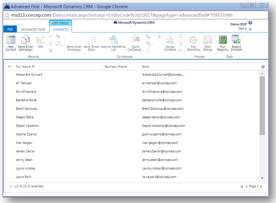Expand the Run Report dropdown
The image size is (276, 203).
click(x=228, y=50)
